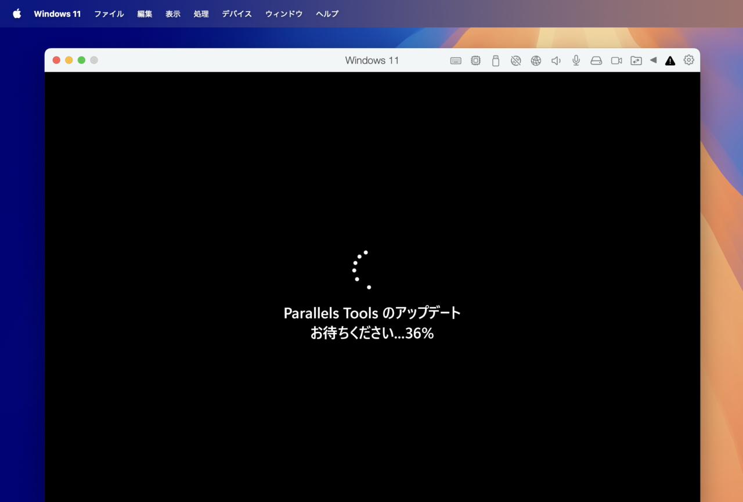Open VM configuration gear icon
The height and width of the screenshot is (502, 743).
pyautogui.click(x=689, y=60)
